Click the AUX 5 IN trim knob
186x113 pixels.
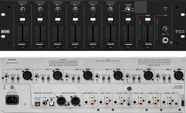click(101, 102)
